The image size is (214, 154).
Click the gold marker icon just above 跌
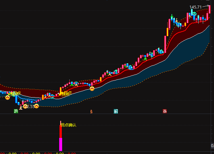tap(21, 108)
